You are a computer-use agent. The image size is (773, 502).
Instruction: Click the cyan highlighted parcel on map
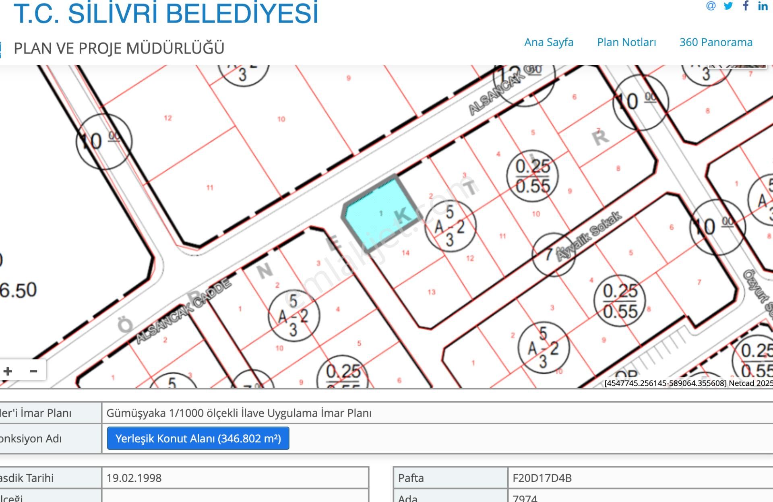coord(378,213)
